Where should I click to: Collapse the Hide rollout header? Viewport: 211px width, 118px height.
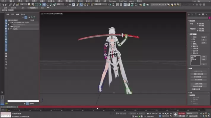coord(191,68)
